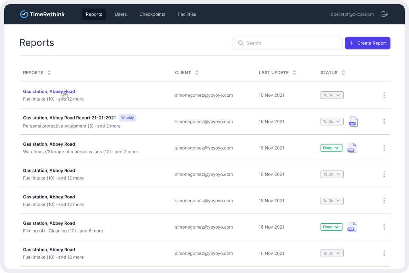Open PDF for Weekly Abbey Road report

coord(353,122)
